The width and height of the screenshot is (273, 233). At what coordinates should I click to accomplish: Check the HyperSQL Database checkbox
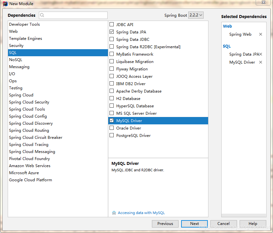111,106
